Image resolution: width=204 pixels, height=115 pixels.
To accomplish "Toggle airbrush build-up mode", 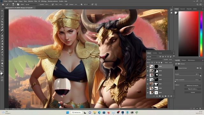I will click(67, 4).
